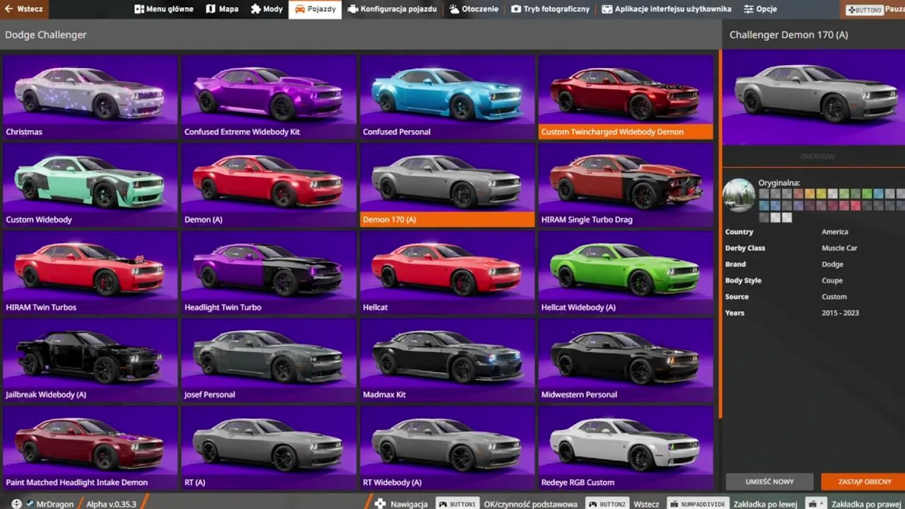
Task: Choose the RT (A) configuration
Action: coord(269,447)
